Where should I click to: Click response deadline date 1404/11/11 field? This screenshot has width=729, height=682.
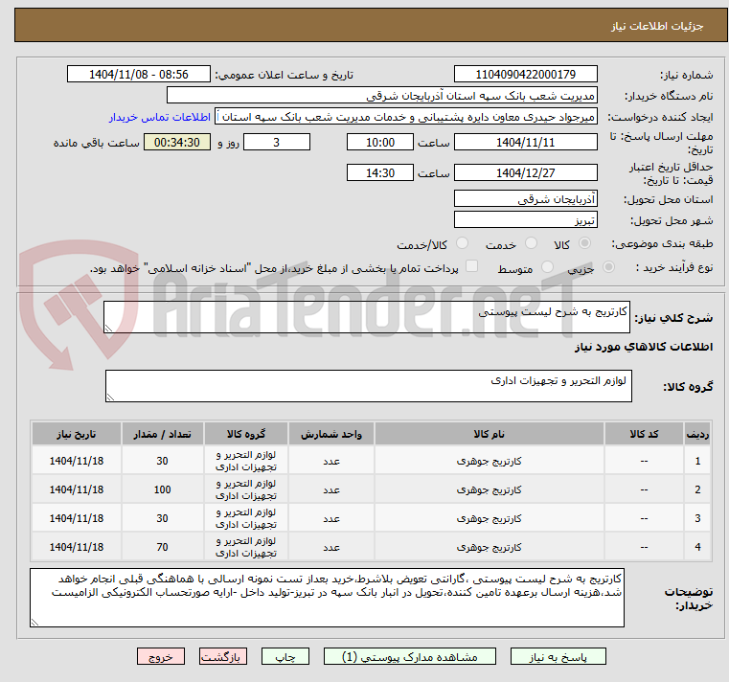pos(525,143)
